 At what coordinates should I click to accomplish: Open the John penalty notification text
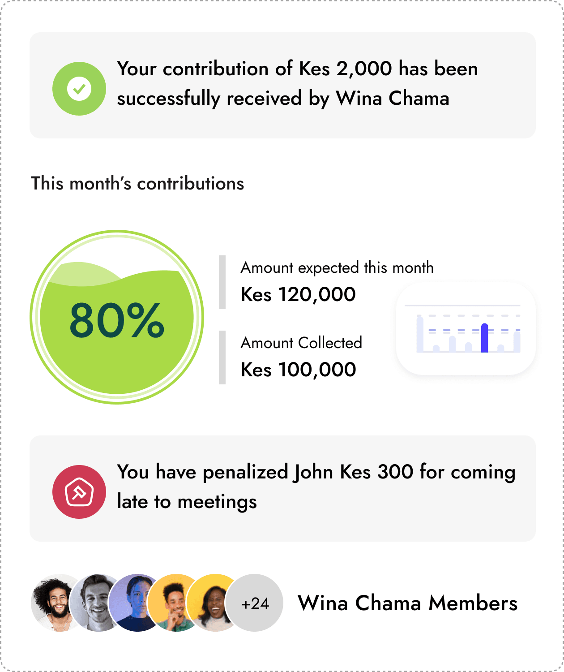click(x=316, y=487)
